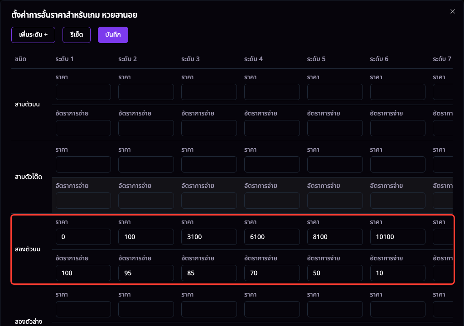Image resolution: width=464 pixels, height=326 pixels.
Task: Focus สามตัวบน อัตราการจ่าย field for ระดับ 5
Action: 335,128
